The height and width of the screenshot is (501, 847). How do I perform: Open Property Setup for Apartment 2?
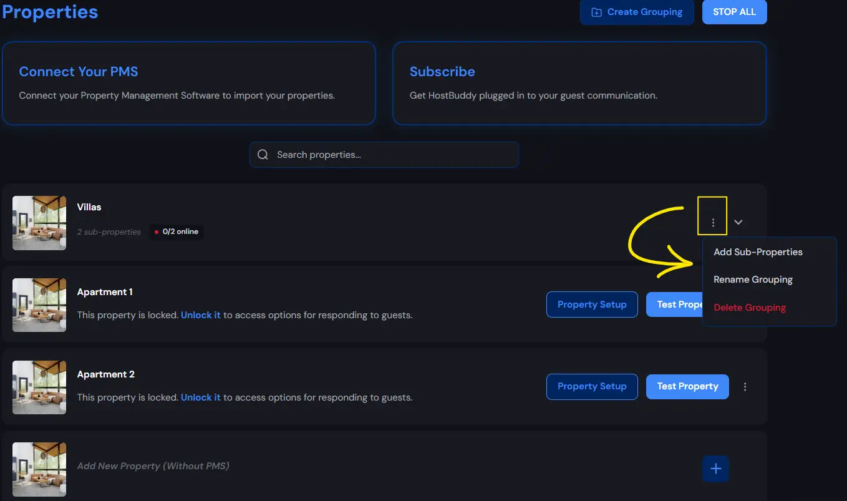[591, 386]
